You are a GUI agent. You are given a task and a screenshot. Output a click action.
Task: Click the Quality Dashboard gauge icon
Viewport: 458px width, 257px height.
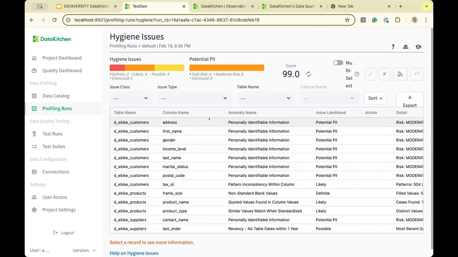coord(34,70)
